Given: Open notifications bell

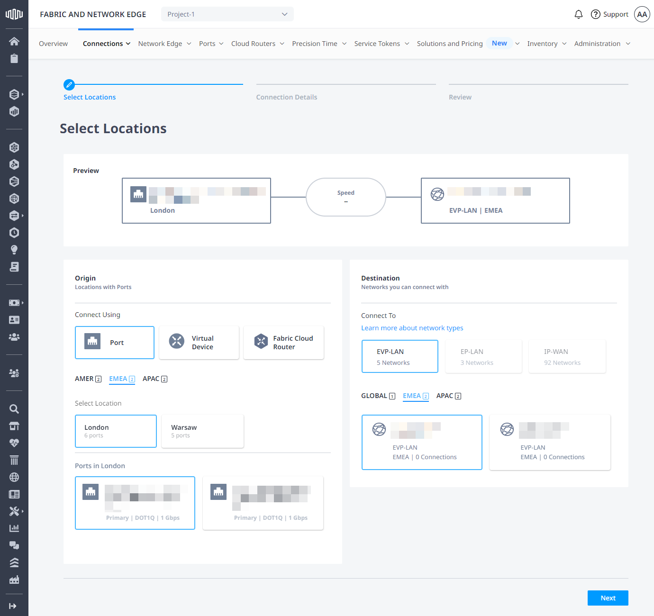Looking at the screenshot, I should [579, 14].
